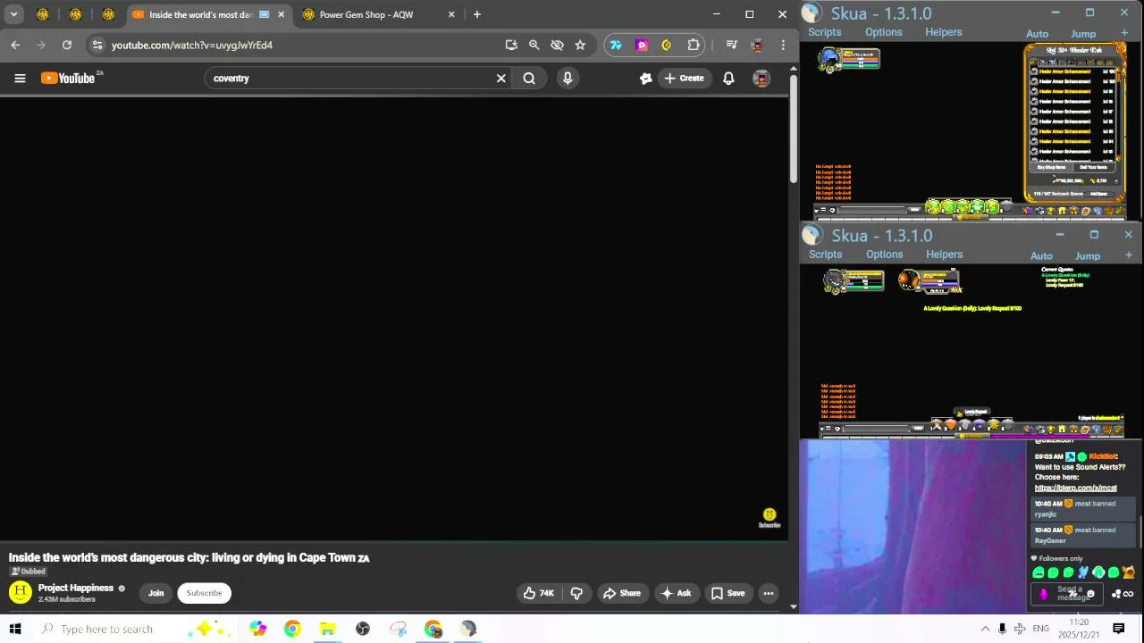Open the Windows Start menu

tap(15, 629)
